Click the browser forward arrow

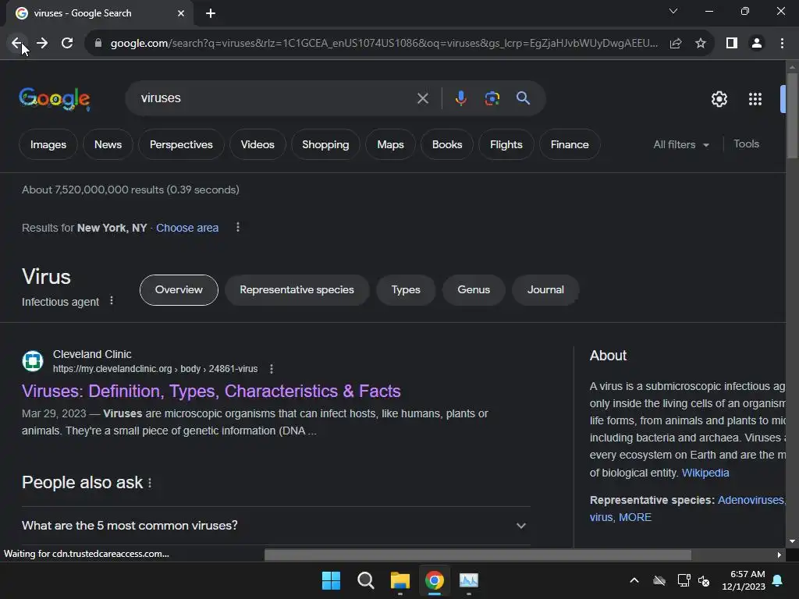pyautogui.click(x=42, y=44)
